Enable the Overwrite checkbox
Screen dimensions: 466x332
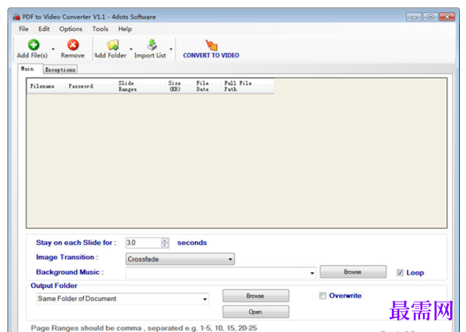tap(323, 296)
